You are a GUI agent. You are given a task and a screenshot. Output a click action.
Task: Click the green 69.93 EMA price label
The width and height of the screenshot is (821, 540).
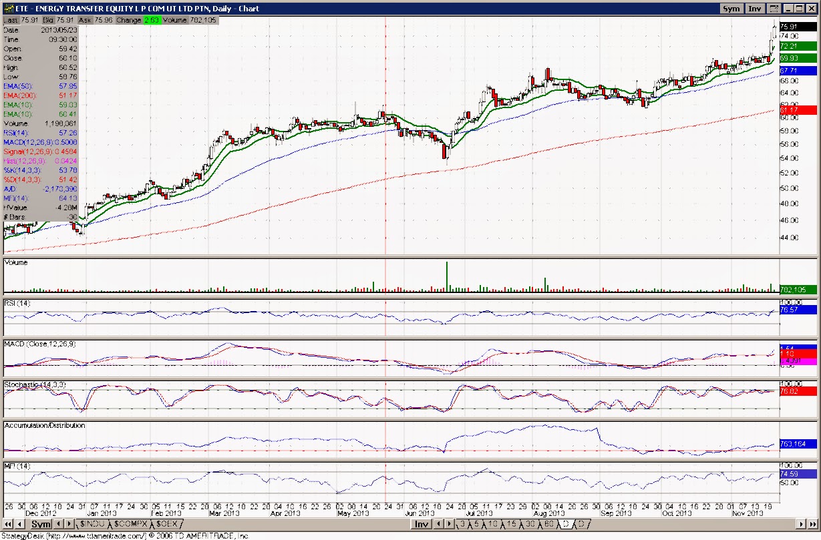798,58
